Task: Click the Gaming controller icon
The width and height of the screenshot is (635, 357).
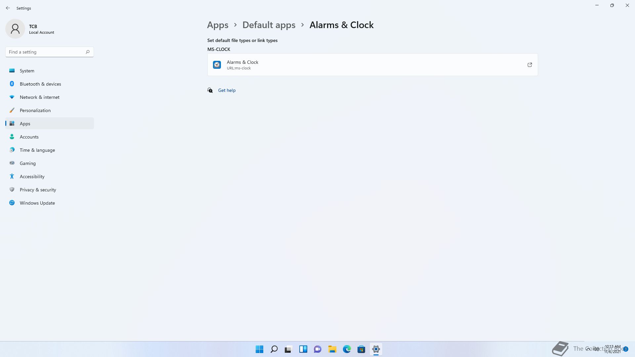Action: pos(12,163)
